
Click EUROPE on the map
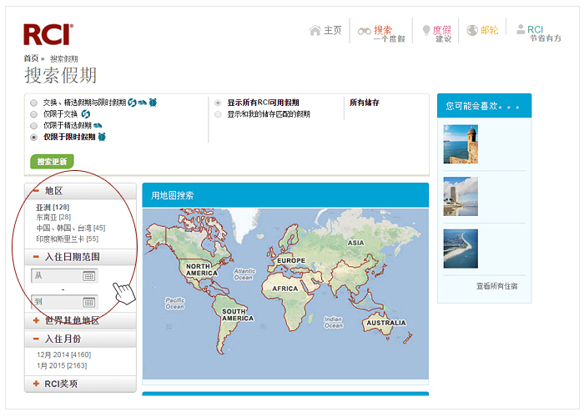(291, 261)
